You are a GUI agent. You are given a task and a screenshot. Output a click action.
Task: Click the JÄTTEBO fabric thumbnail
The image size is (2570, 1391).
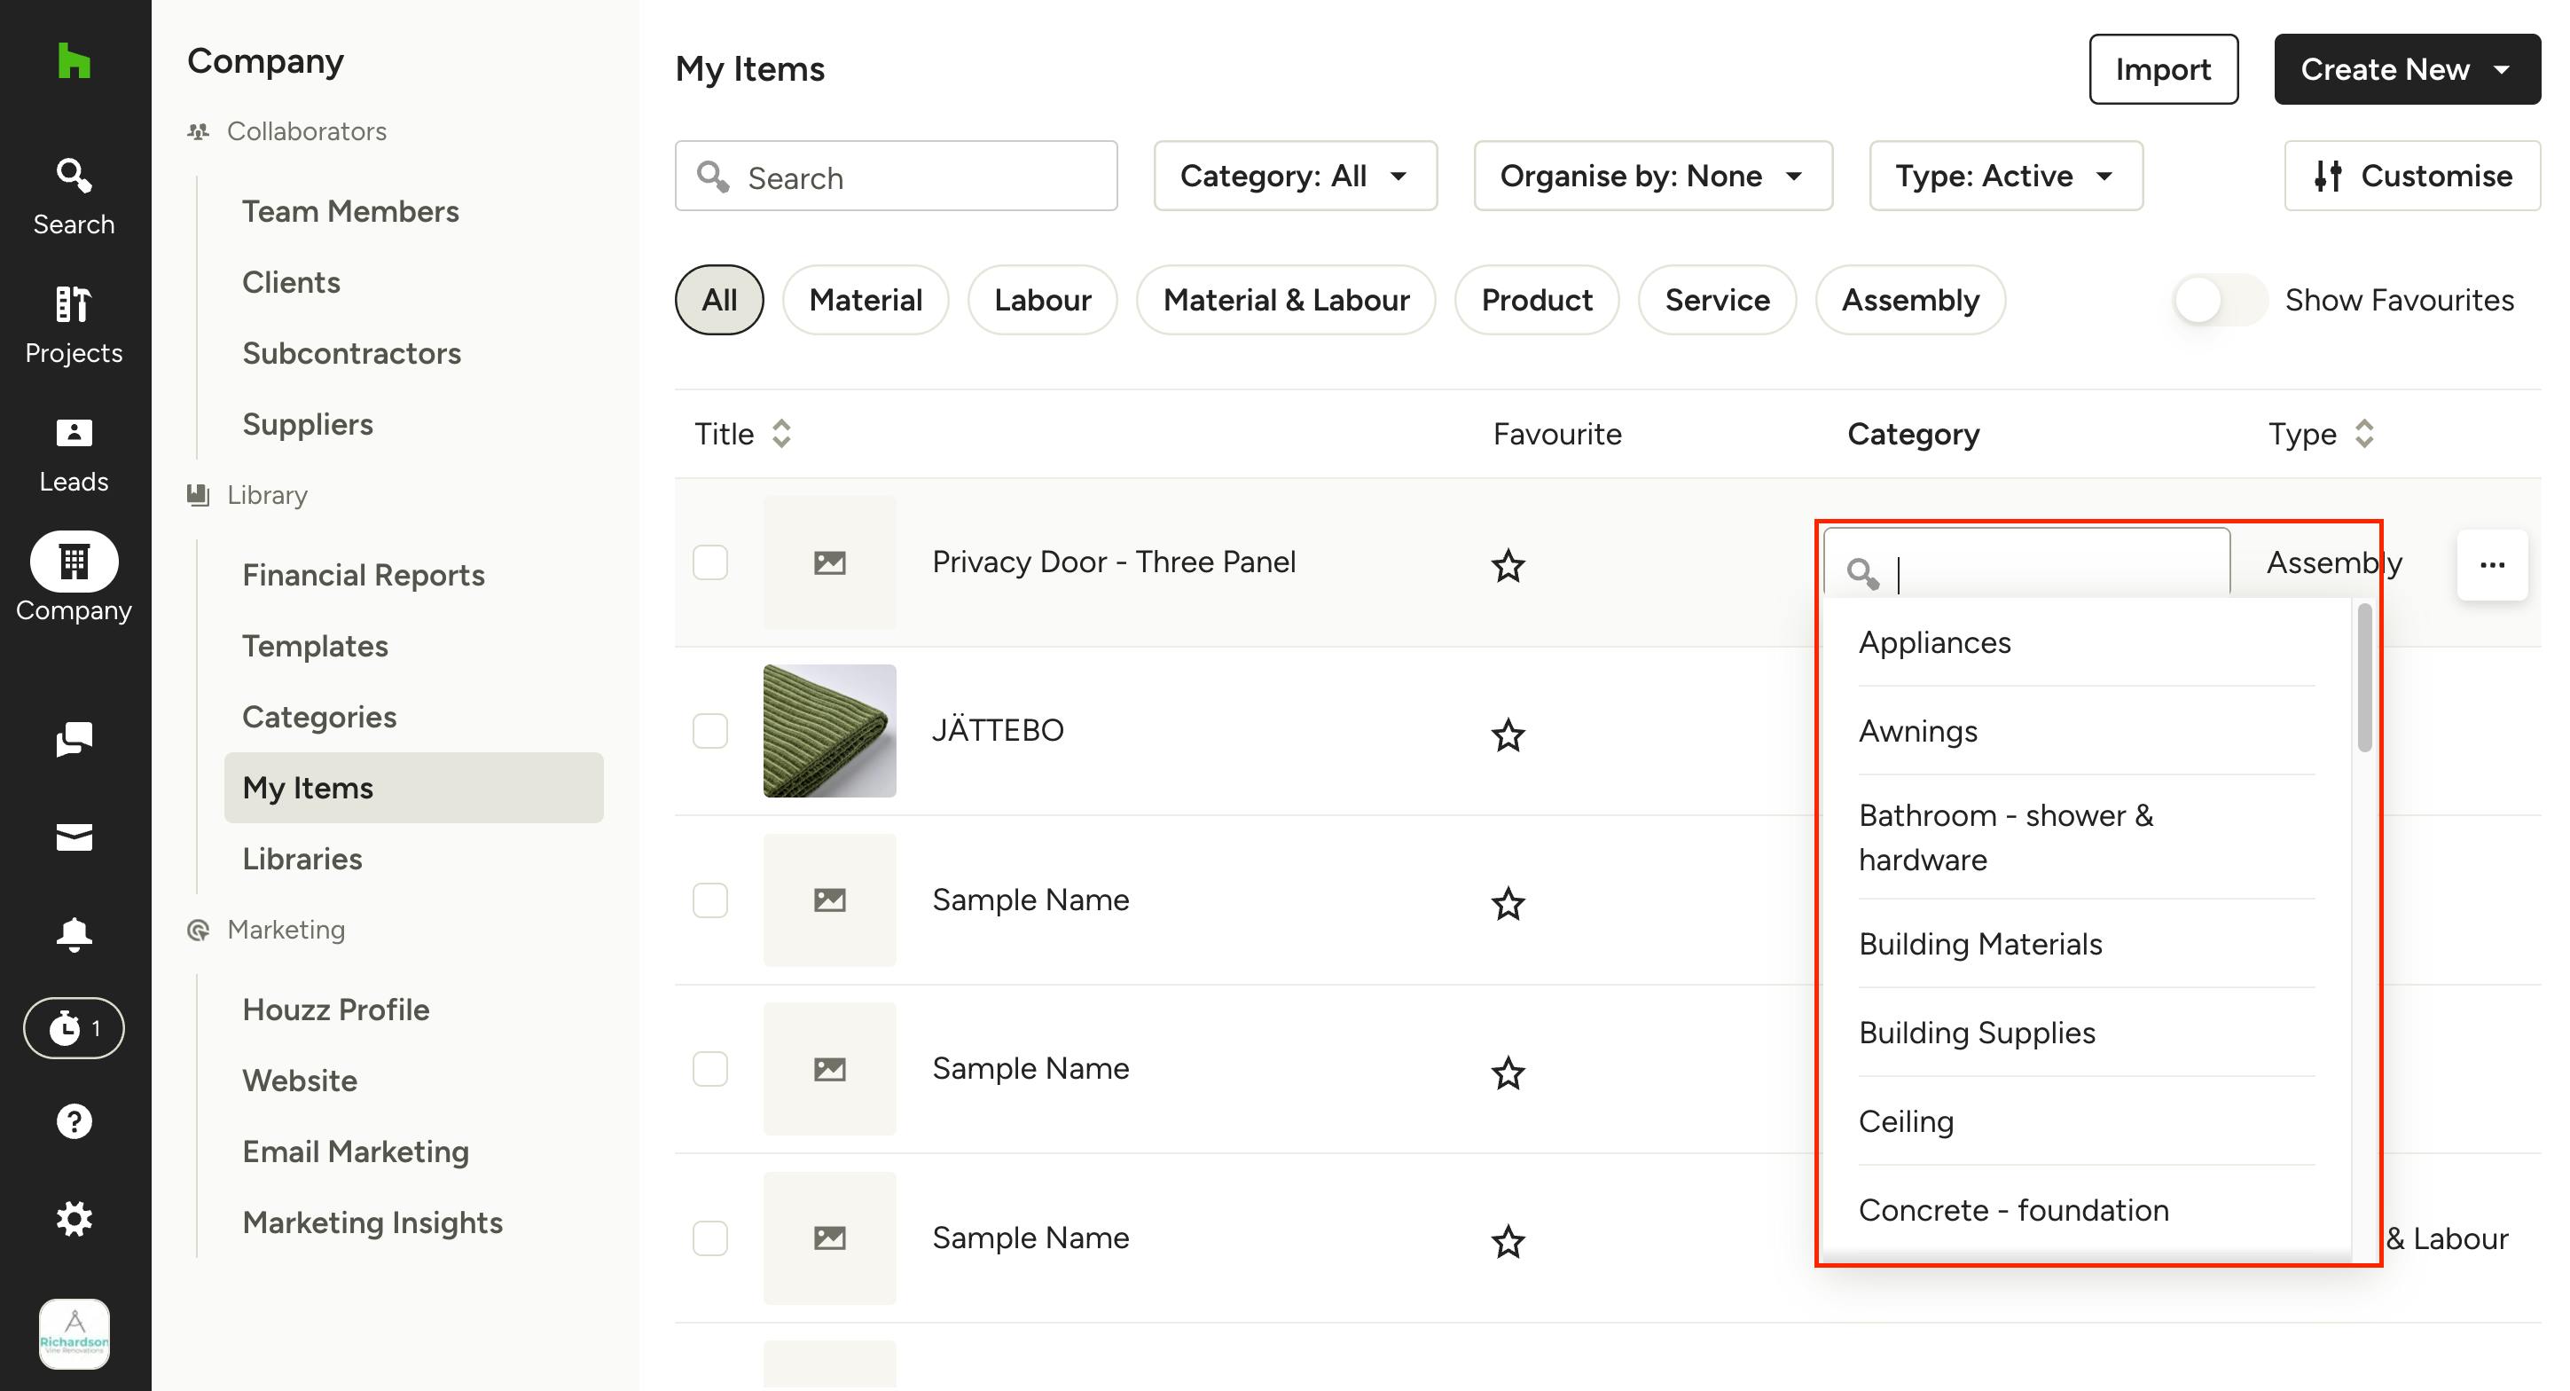[x=830, y=730]
